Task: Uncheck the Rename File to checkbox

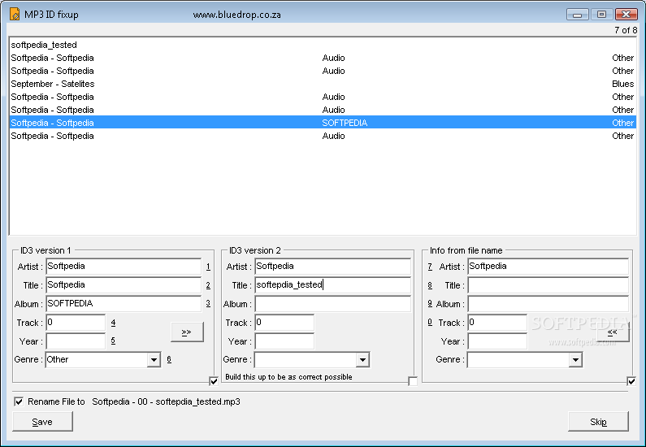Action: click(19, 401)
